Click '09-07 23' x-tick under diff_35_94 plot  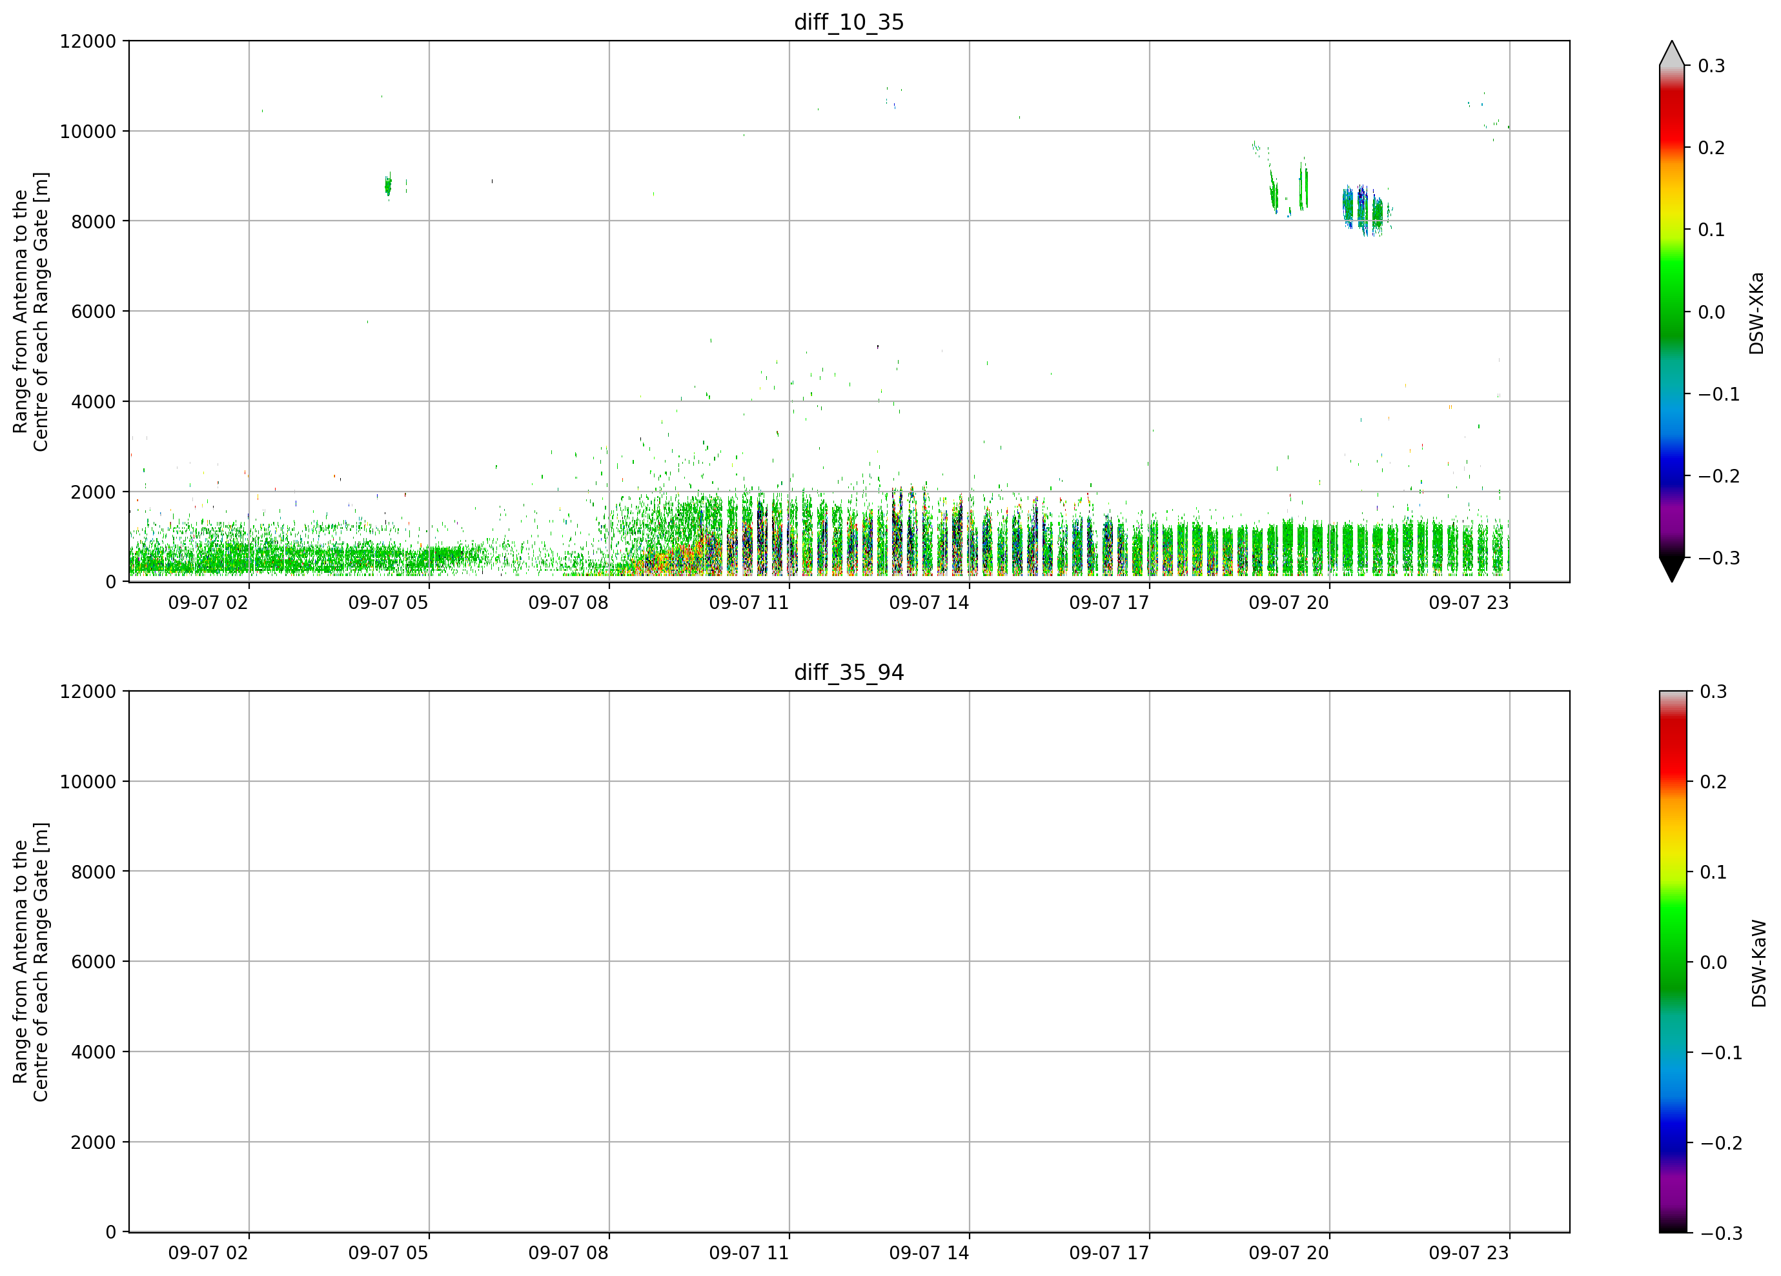pyautogui.click(x=1469, y=1253)
